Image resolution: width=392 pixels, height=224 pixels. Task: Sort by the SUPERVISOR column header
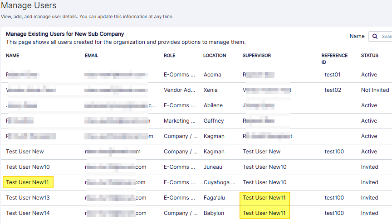coord(257,55)
